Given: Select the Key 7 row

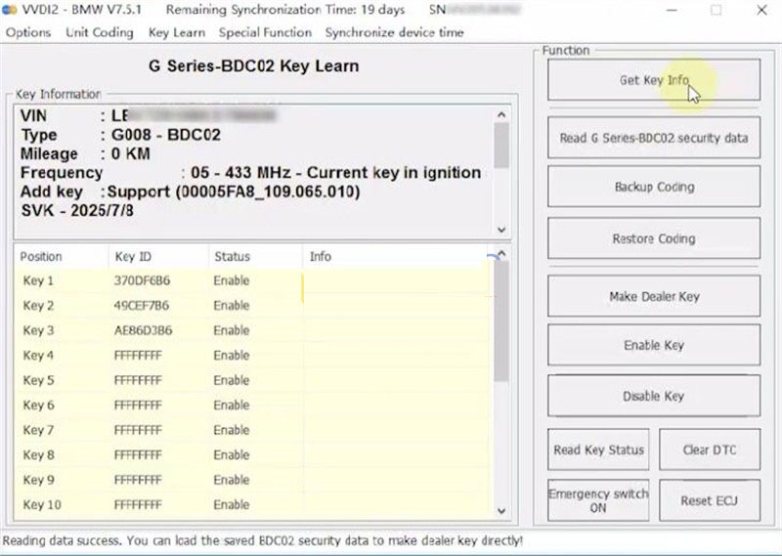Looking at the screenshot, I should tap(252, 430).
